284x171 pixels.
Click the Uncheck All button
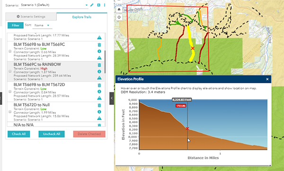(x=52, y=134)
